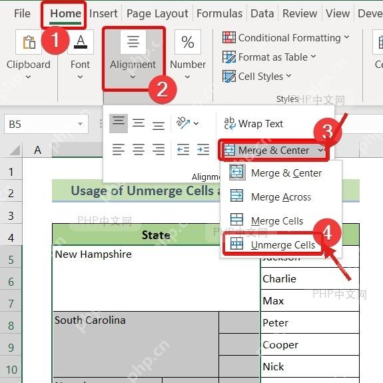Open the Orientation dropdown arrow
383x383 pixels.
click(x=196, y=123)
